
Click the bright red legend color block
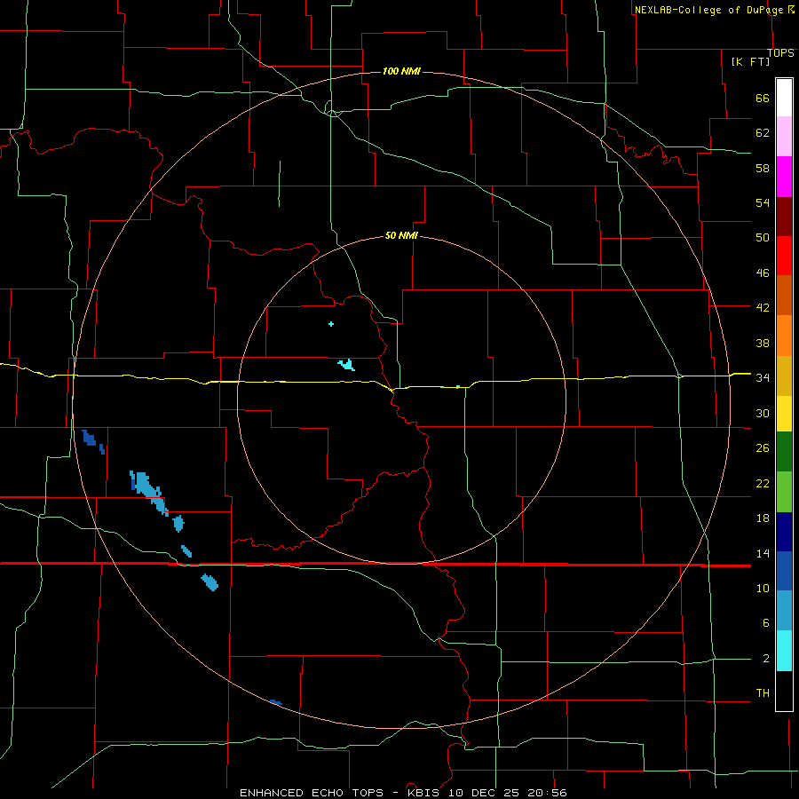tap(784, 256)
